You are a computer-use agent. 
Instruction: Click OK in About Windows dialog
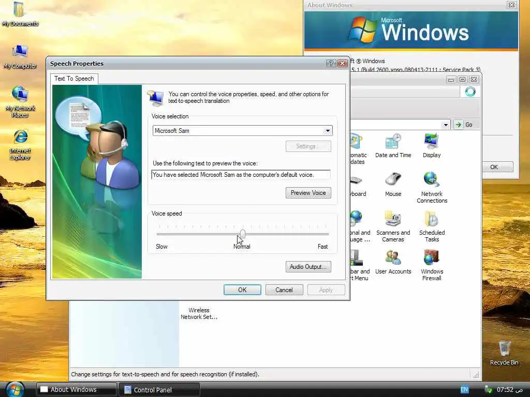click(497, 167)
